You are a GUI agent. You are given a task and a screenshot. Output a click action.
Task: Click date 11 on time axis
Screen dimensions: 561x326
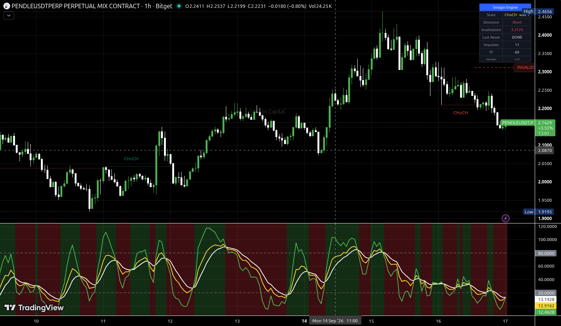pyautogui.click(x=103, y=321)
